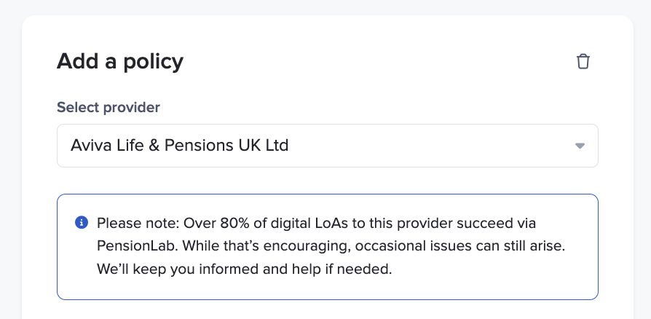Open the Select provider dropdown
The height and width of the screenshot is (319, 651).
point(327,146)
